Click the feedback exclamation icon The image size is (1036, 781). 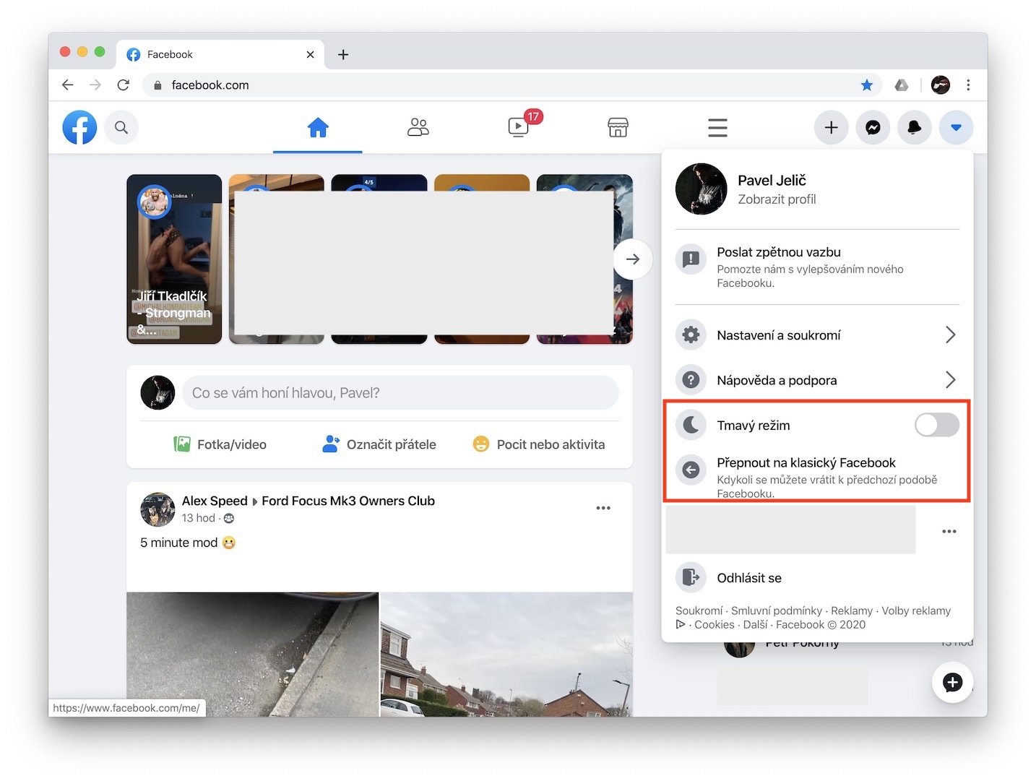click(x=691, y=259)
